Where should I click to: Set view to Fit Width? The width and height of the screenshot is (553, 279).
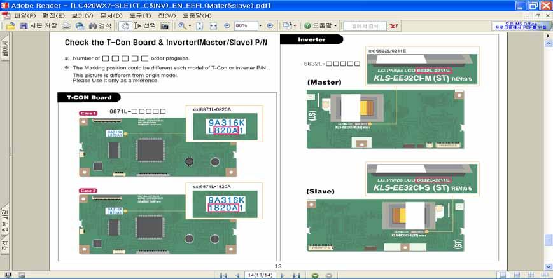(x=213, y=25)
